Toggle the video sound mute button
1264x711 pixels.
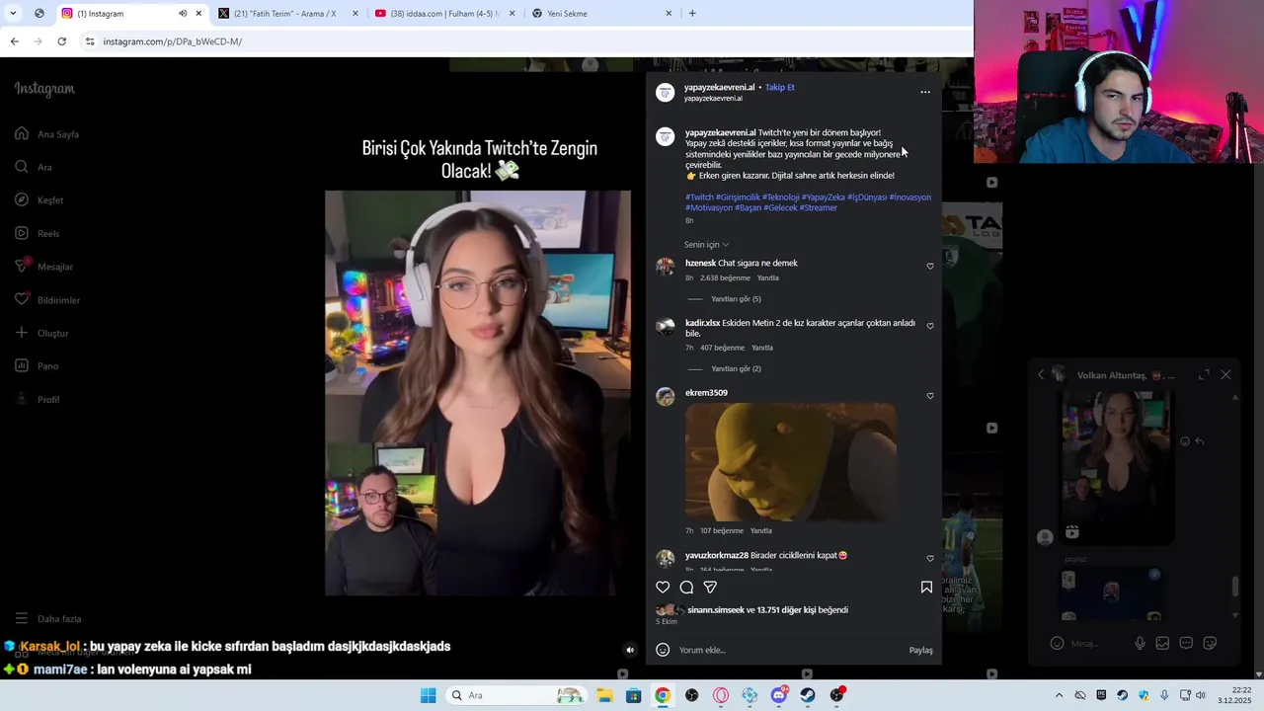pos(630,650)
